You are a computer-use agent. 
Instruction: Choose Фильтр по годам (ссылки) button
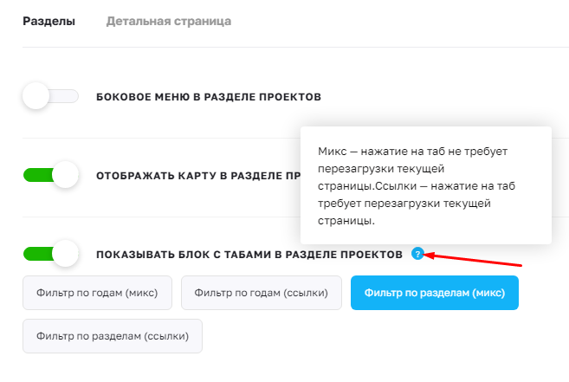pos(262,293)
